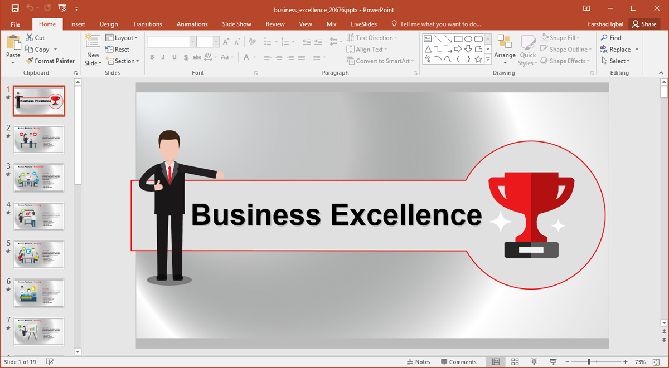Open the Transitions ribbon tab
The image size is (669, 368).
coord(147,24)
